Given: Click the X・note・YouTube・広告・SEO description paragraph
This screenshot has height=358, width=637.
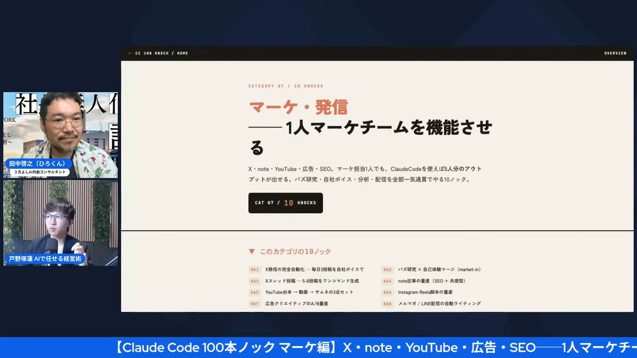Looking at the screenshot, I should (x=365, y=174).
